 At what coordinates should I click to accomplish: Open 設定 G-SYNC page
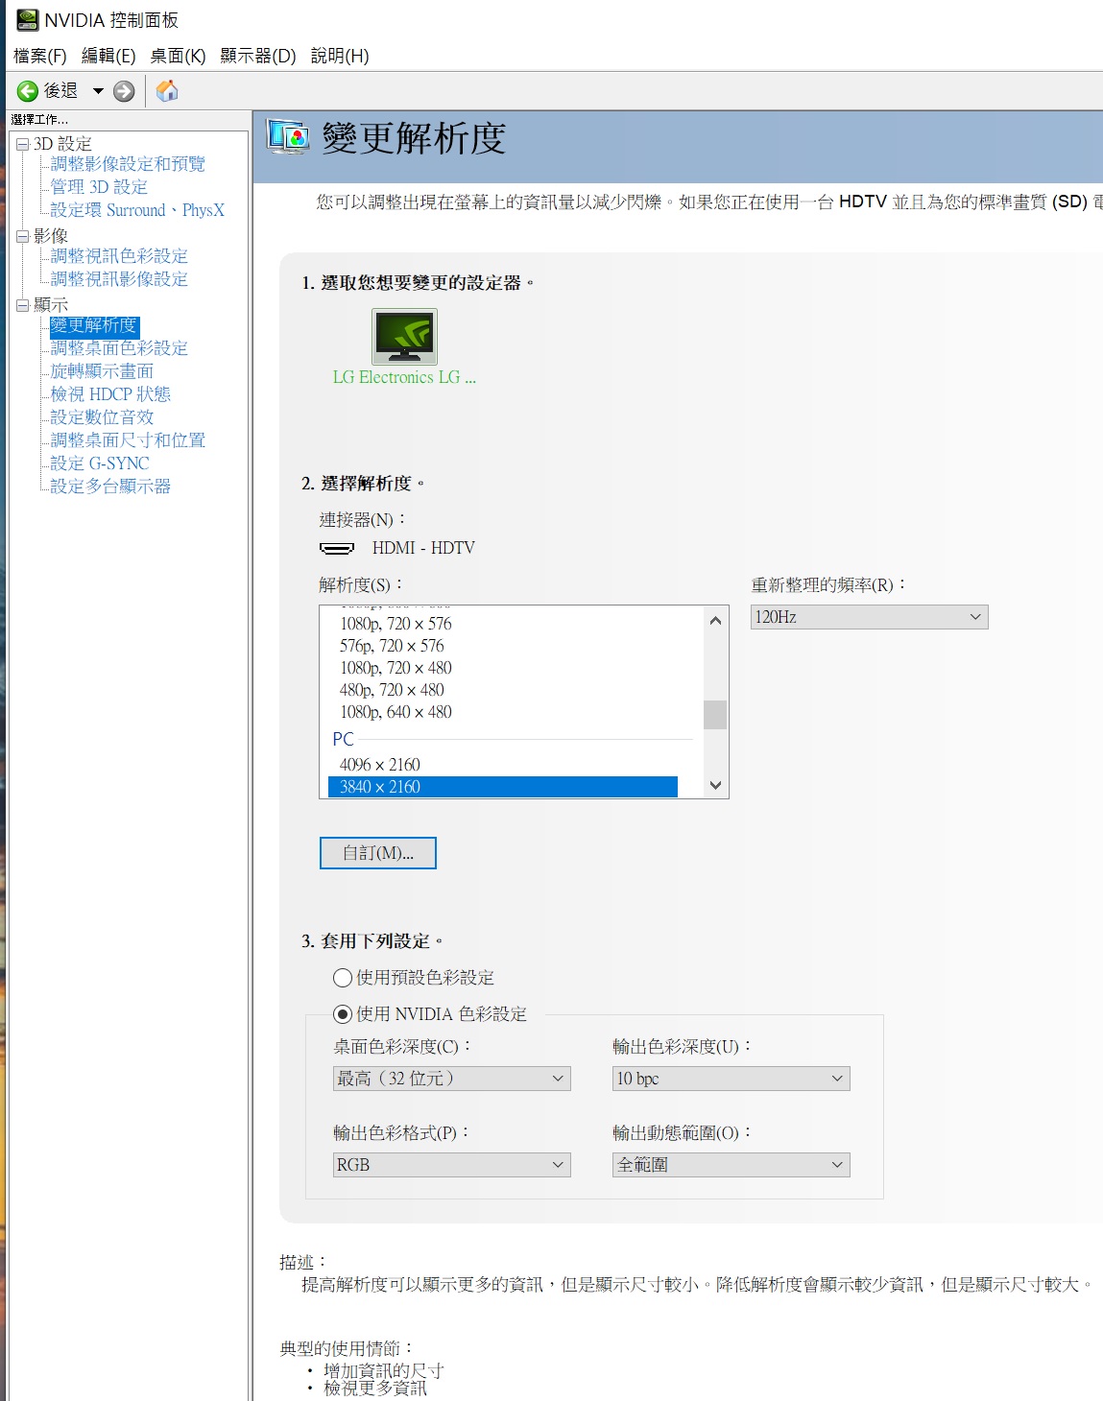coord(100,463)
